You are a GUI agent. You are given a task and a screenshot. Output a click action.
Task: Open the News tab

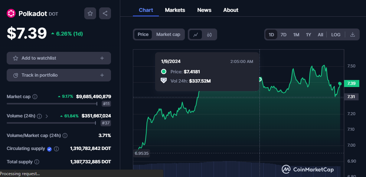coord(204,10)
